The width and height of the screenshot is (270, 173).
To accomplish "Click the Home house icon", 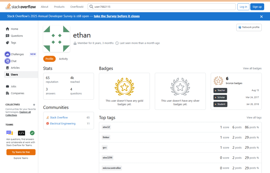I will pos(7,29).
